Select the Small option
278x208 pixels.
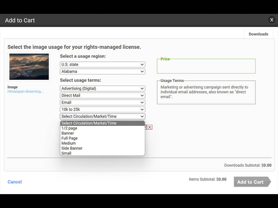(66, 153)
